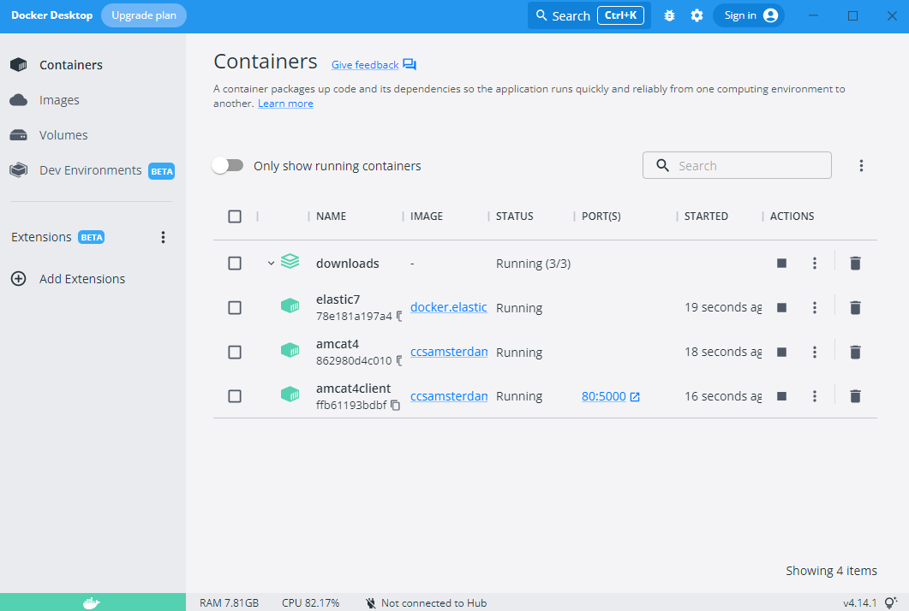The image size is (909, 611).
Task: Collapse the downloads group chevron
Action: [271, 264]
